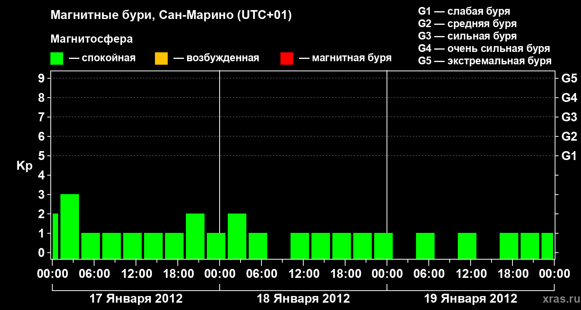Click the 'G4 — очень сильная буря' legend line
Screen dimensions: 581x310
(x=484, y=48)
